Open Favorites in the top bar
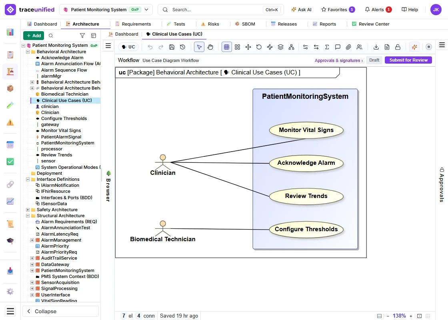This screenshot has width=448, height=320. [338, 10]
